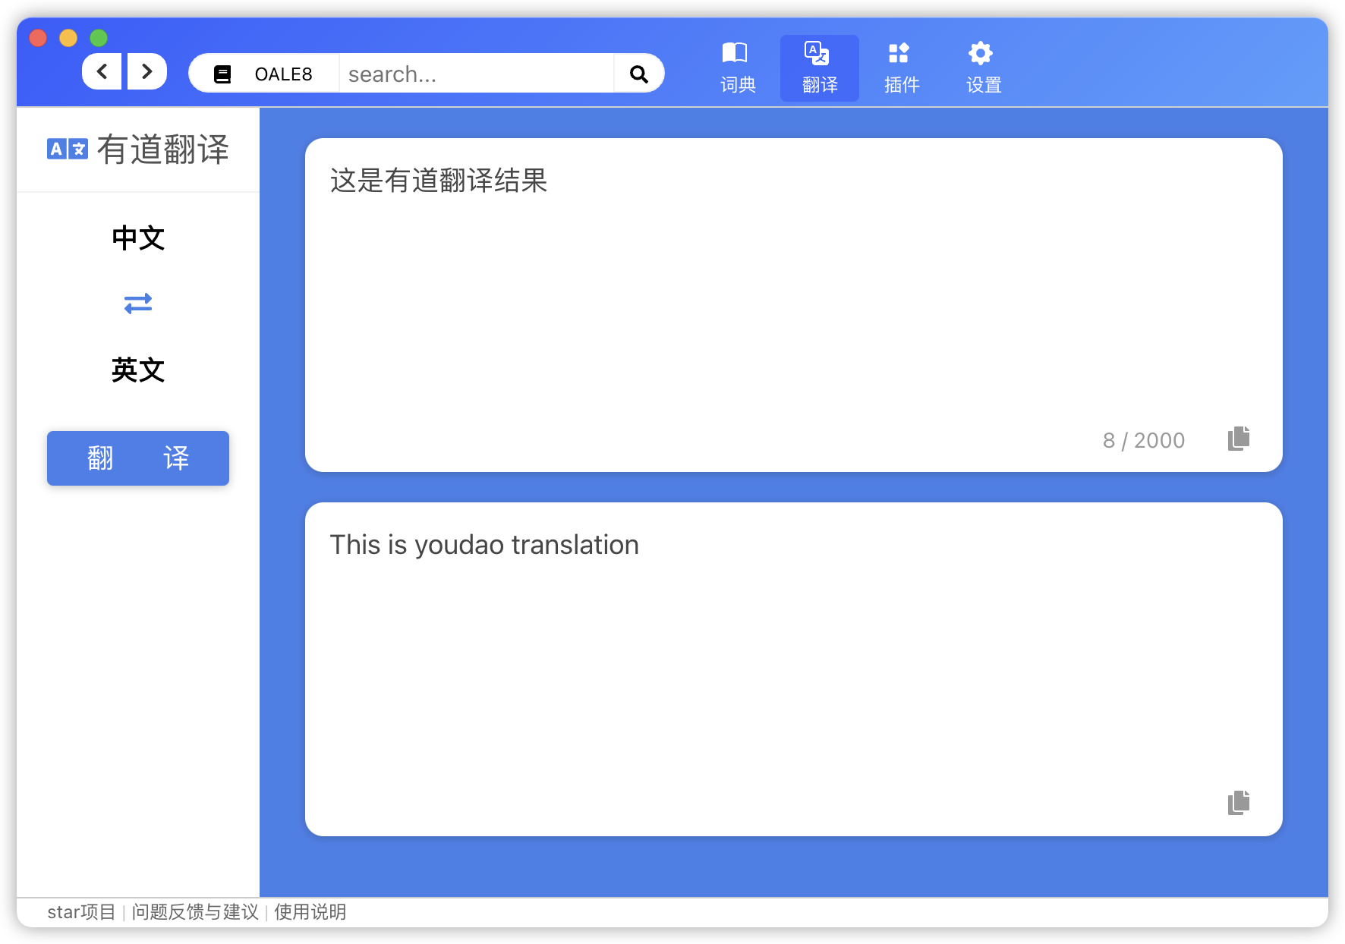Image resolution: width=1345 pixels, height=944 pixels.
Task: Navigate forward with the right arrow
Action: [x=146, y=71]
